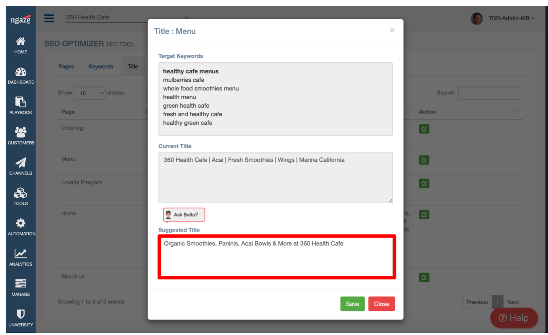The height and width of the screenshot is (335, 548).
Task: Select page 1 in pagination
Action: pyautogui.click(x=498, y=302)
